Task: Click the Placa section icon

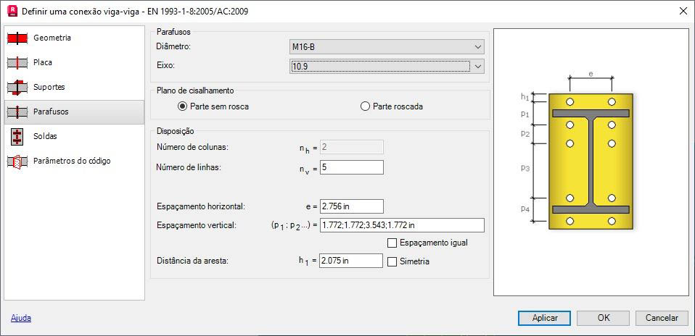Action: pyautogui.click(x=17, y=63)
